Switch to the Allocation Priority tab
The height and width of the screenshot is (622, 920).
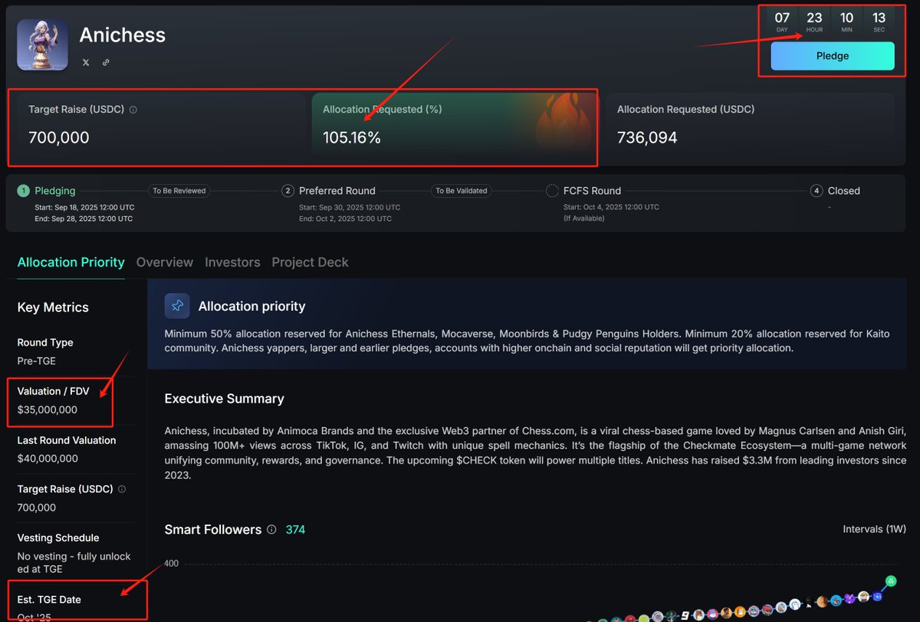[71, 262]
